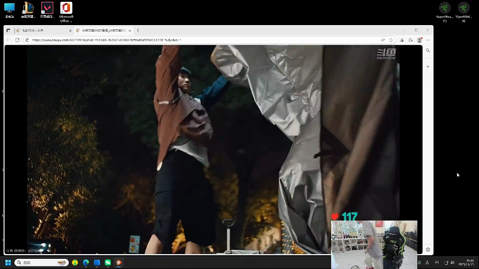
Task: Add this page to favorites star
Action: tap(391, 40)
